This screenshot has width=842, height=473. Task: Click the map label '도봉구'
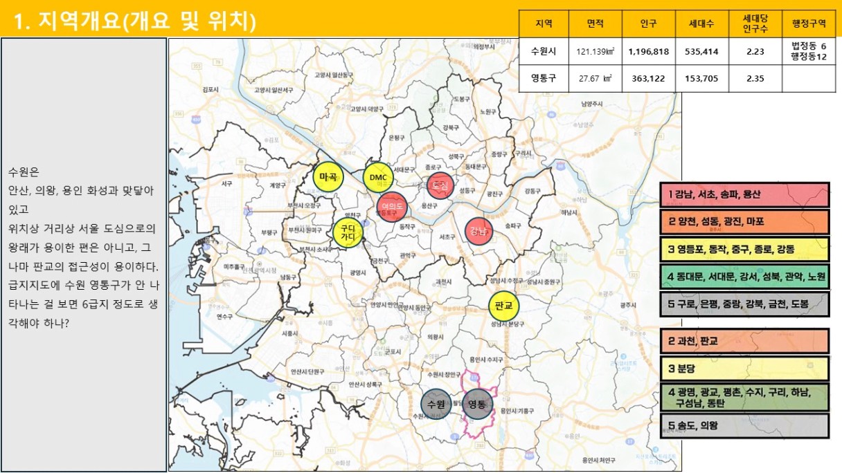[x=461, y=99]
